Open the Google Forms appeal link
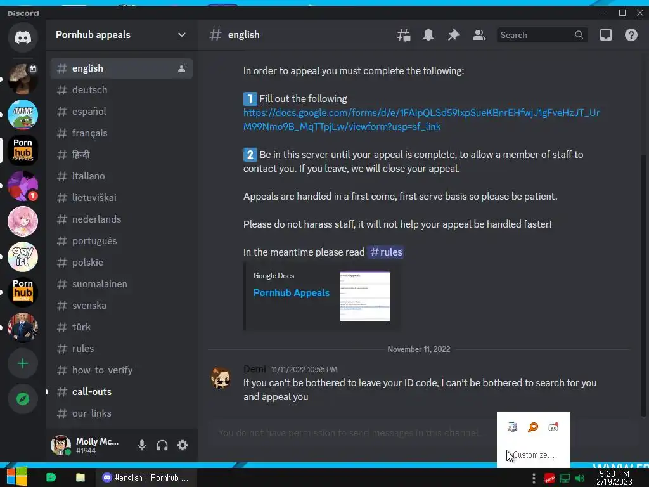The height and width of the screenshot is (487, 649). click(x=421, y=119)
